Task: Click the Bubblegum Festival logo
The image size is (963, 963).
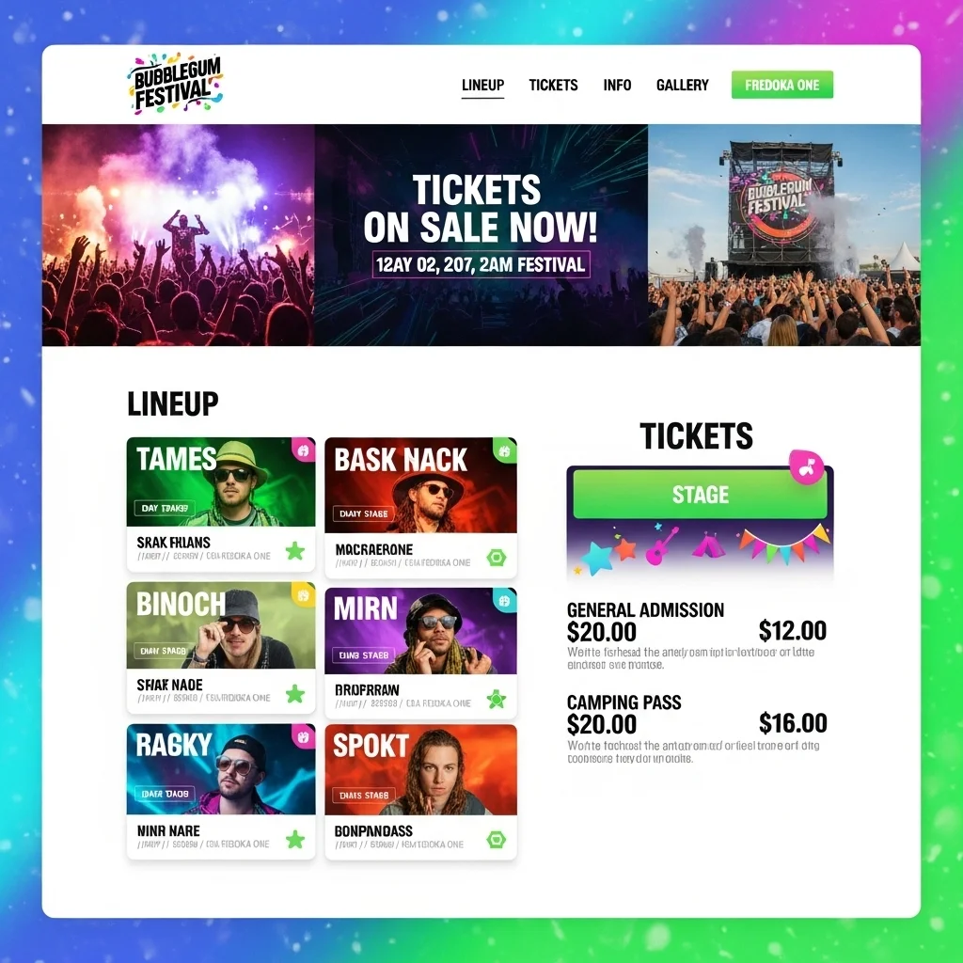Action: click(x=175, y=84)
